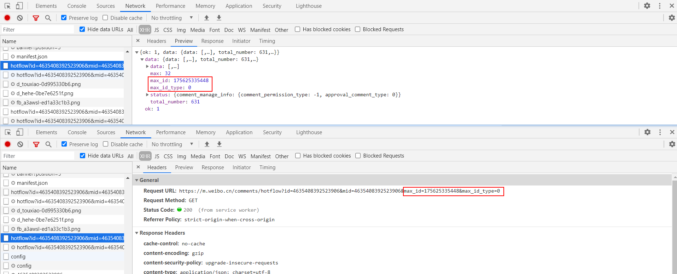Collapse root JSON object in Preview
The width and height of the screenshot is (677, 274).
pyautogui.click(x=137, y=52)
